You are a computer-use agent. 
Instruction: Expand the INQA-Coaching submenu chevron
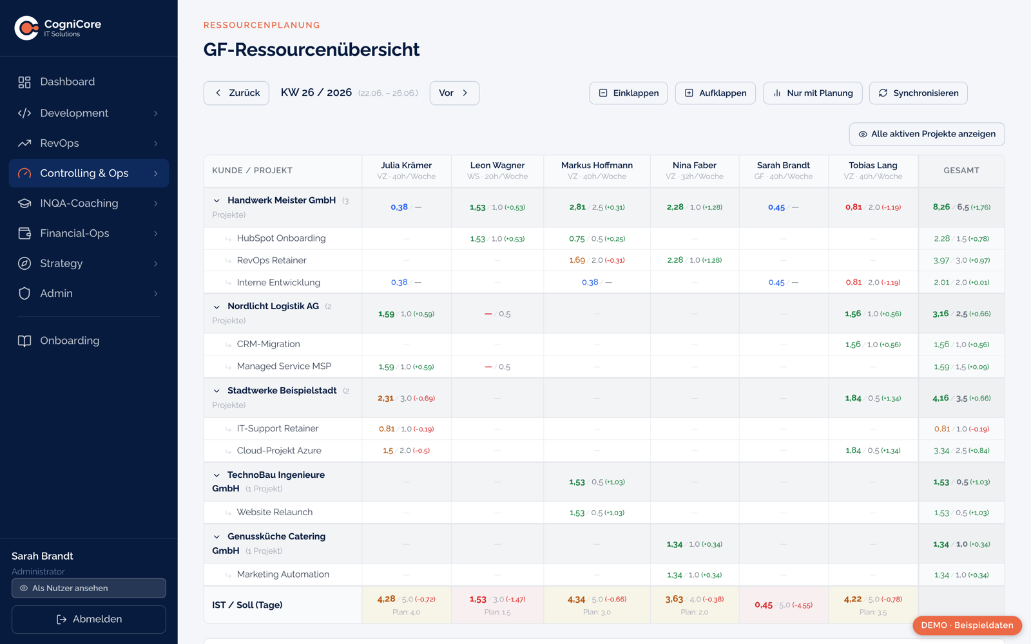tap(156, 204)
